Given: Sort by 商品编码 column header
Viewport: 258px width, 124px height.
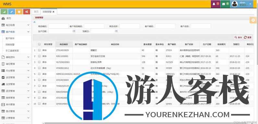Looking at the screenshot, I should pyautogui.click(x=64, y=44).
